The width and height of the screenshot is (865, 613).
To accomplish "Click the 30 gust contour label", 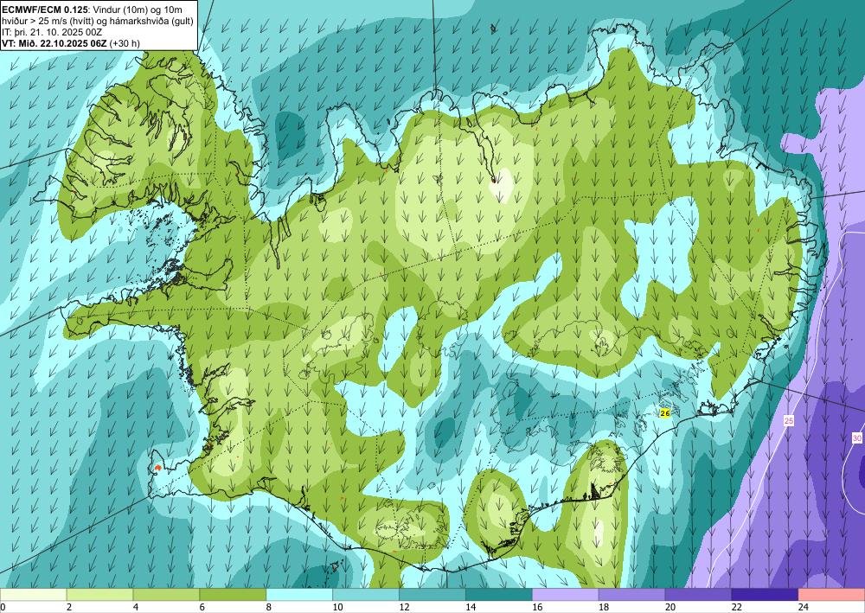I will [x=856, y=438].
